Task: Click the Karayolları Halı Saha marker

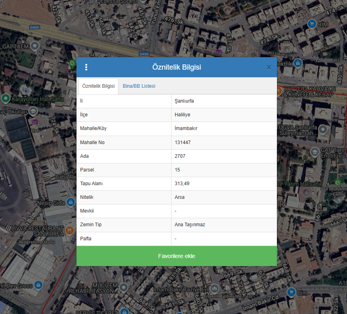Action: coord(6,98)
